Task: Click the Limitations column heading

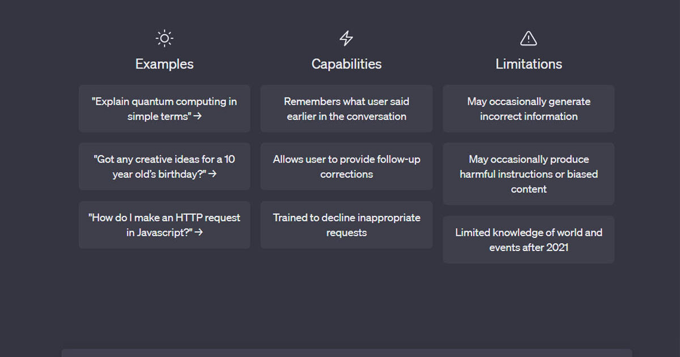Action: (529, 64)
